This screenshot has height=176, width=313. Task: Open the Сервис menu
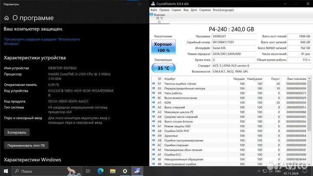(176, 10)
